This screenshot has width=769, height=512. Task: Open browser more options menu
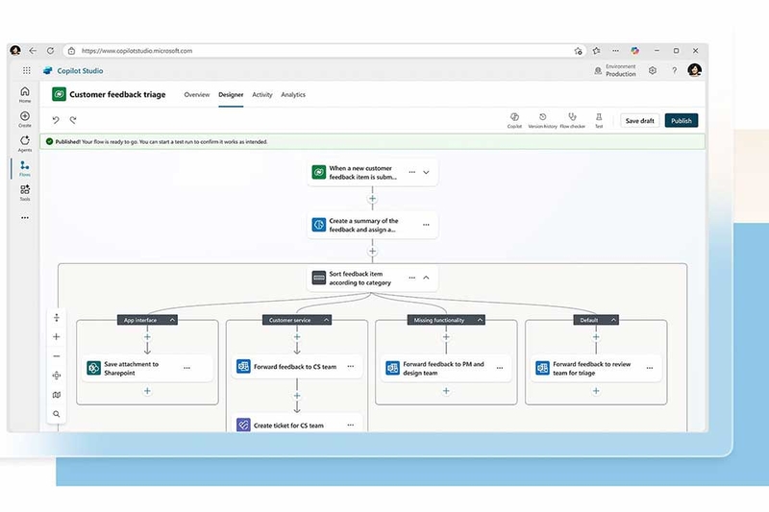click(x=615, y=51)
